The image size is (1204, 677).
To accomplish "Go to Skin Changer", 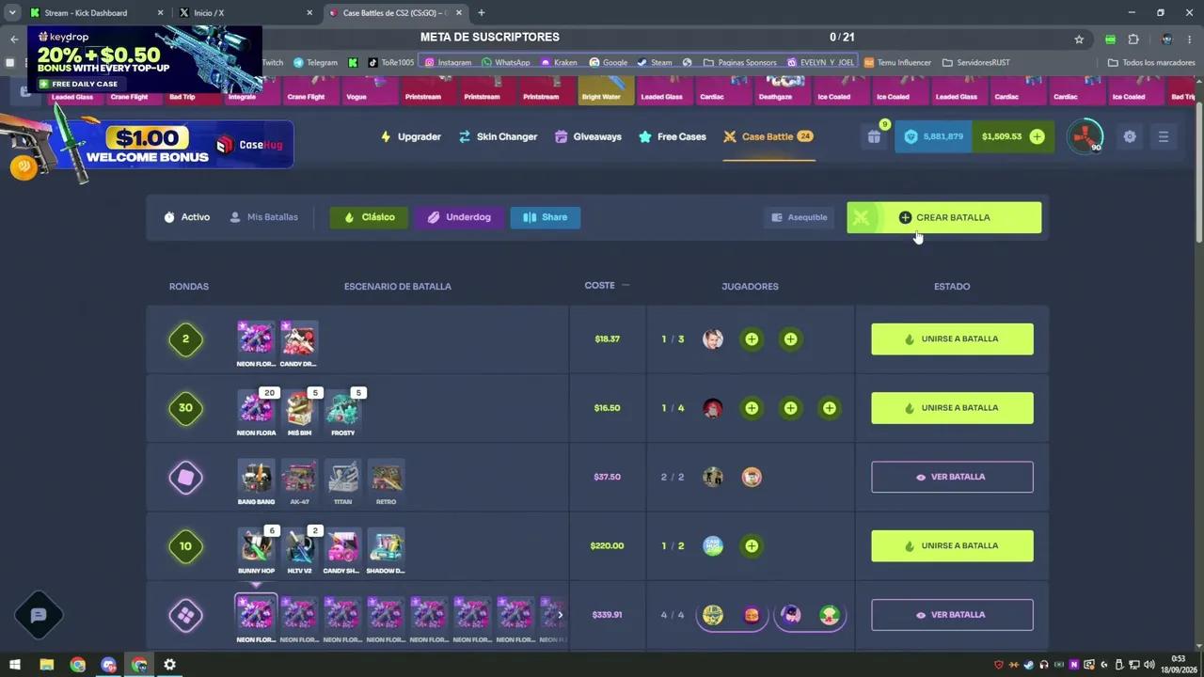I will (498, 137).
